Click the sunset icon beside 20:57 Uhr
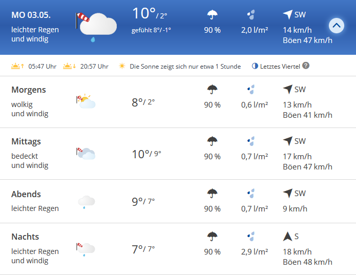 [x=70, y=66]
